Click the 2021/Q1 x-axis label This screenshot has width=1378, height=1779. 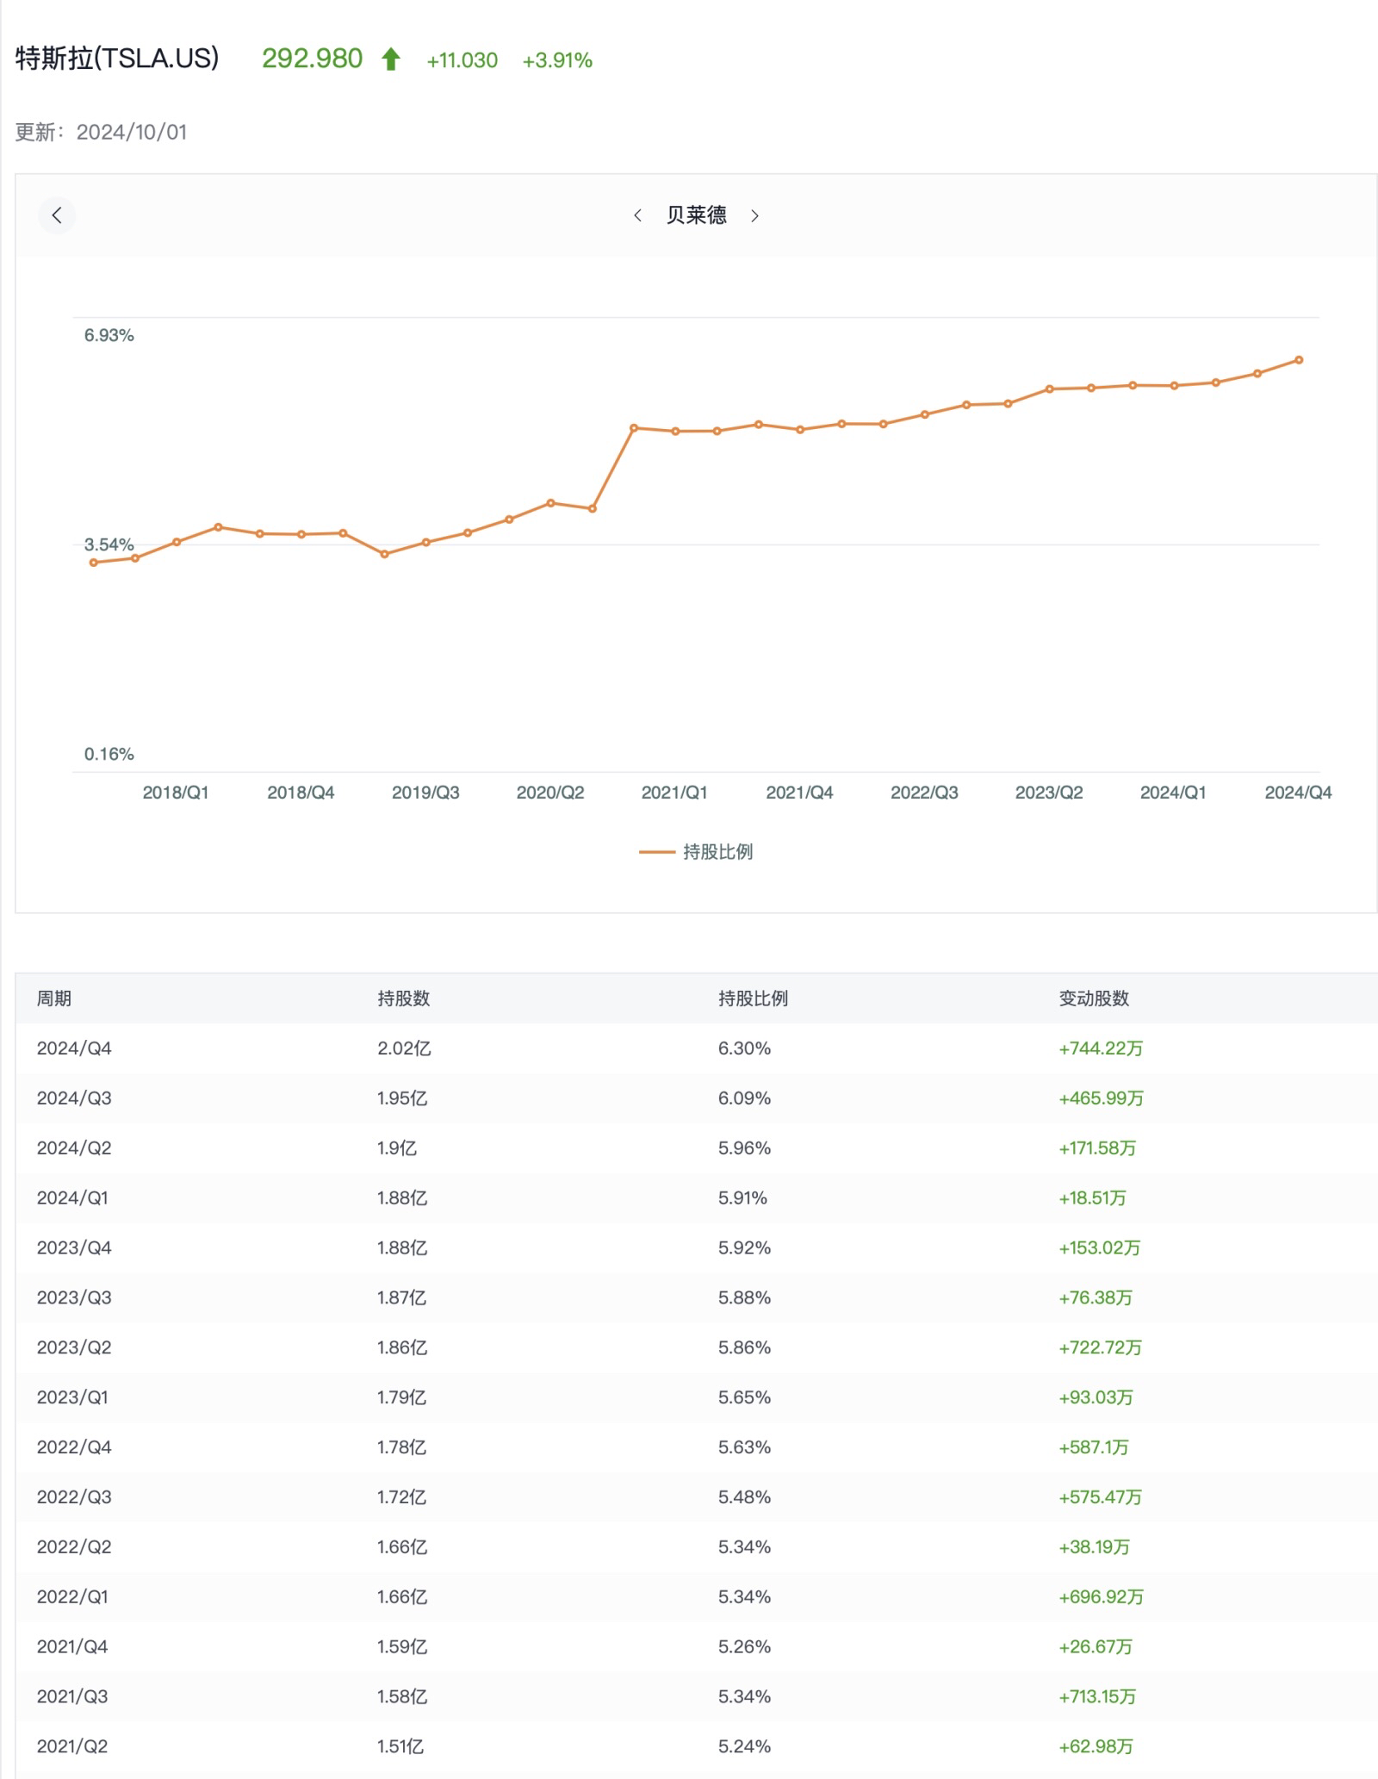point(674,793)
